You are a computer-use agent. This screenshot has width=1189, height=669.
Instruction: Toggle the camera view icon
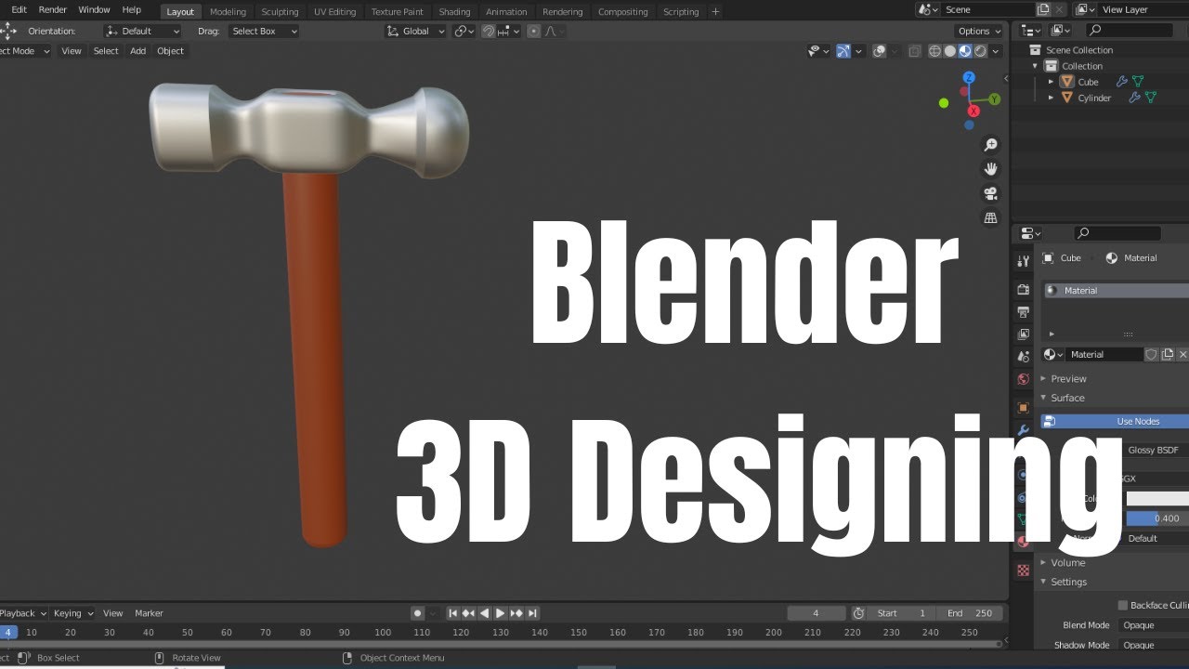coord(991,193)
